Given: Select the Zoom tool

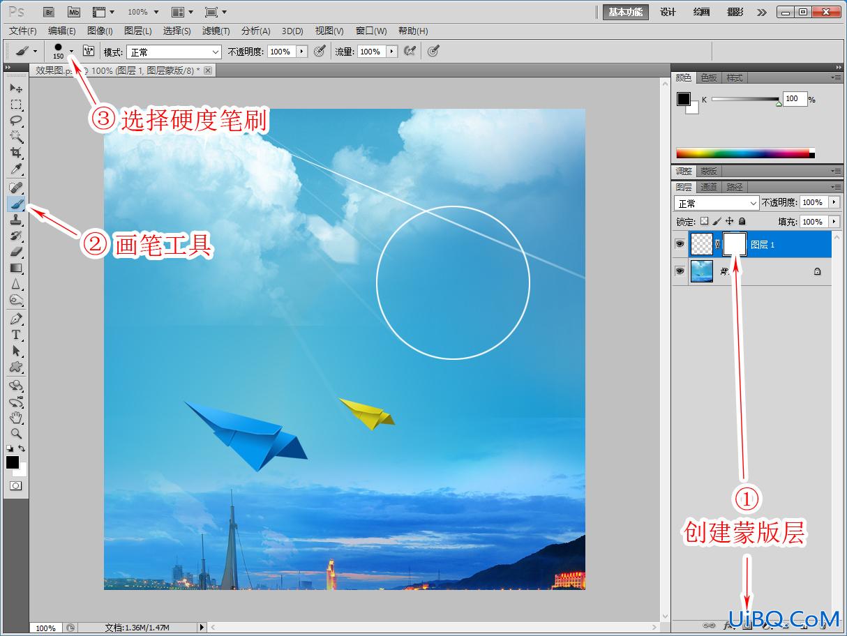Looking at the screenshot, I should tap(16, 434).
